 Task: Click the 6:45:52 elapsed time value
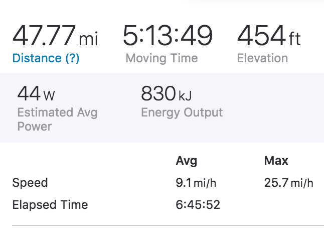(x=198, y=205)
